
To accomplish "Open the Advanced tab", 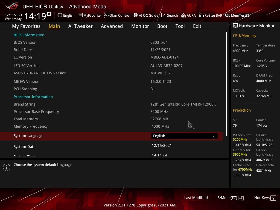I will (112, 26).
